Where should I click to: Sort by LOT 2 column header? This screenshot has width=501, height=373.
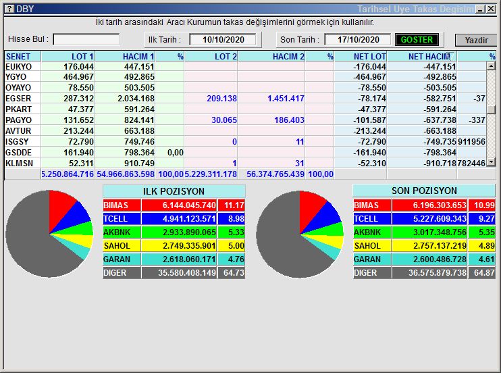tap(211, 56)
